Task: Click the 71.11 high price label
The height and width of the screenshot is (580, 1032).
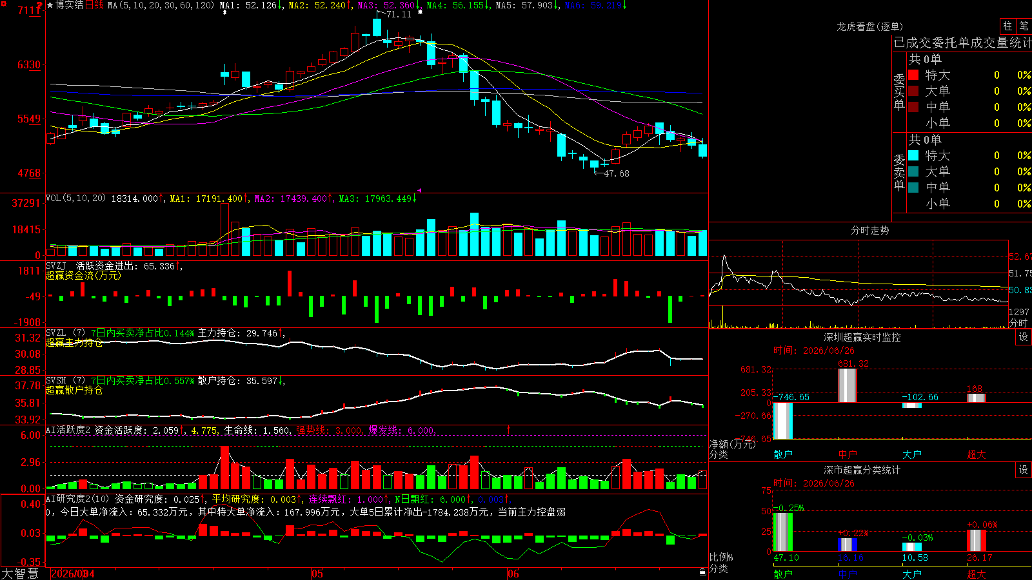Action: [399, 15]
